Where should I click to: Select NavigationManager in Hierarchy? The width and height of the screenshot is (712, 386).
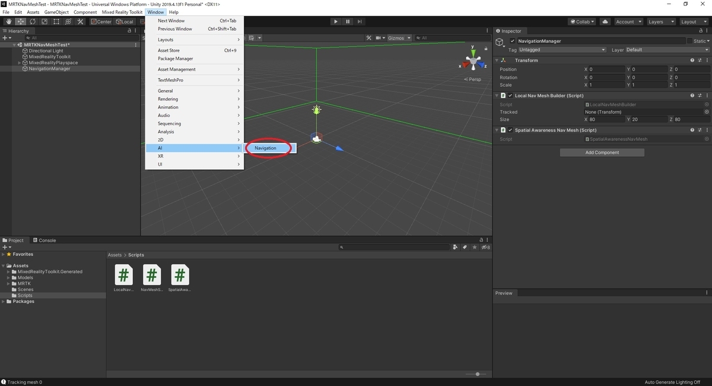[49, 69]
